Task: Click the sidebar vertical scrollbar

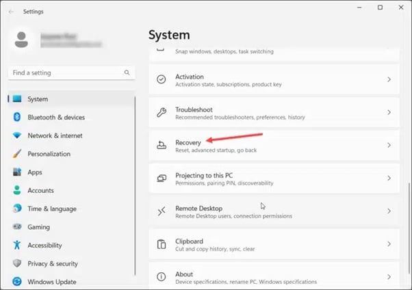Action: 135,186
